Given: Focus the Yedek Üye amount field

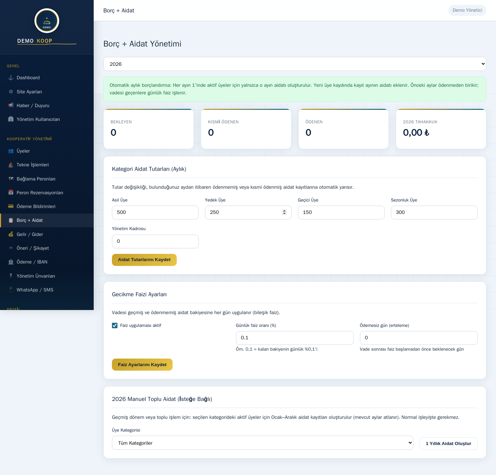Looking at the screenshot, I should [248, 213].
